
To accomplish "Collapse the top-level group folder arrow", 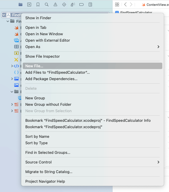I will [x=8, y=22].
